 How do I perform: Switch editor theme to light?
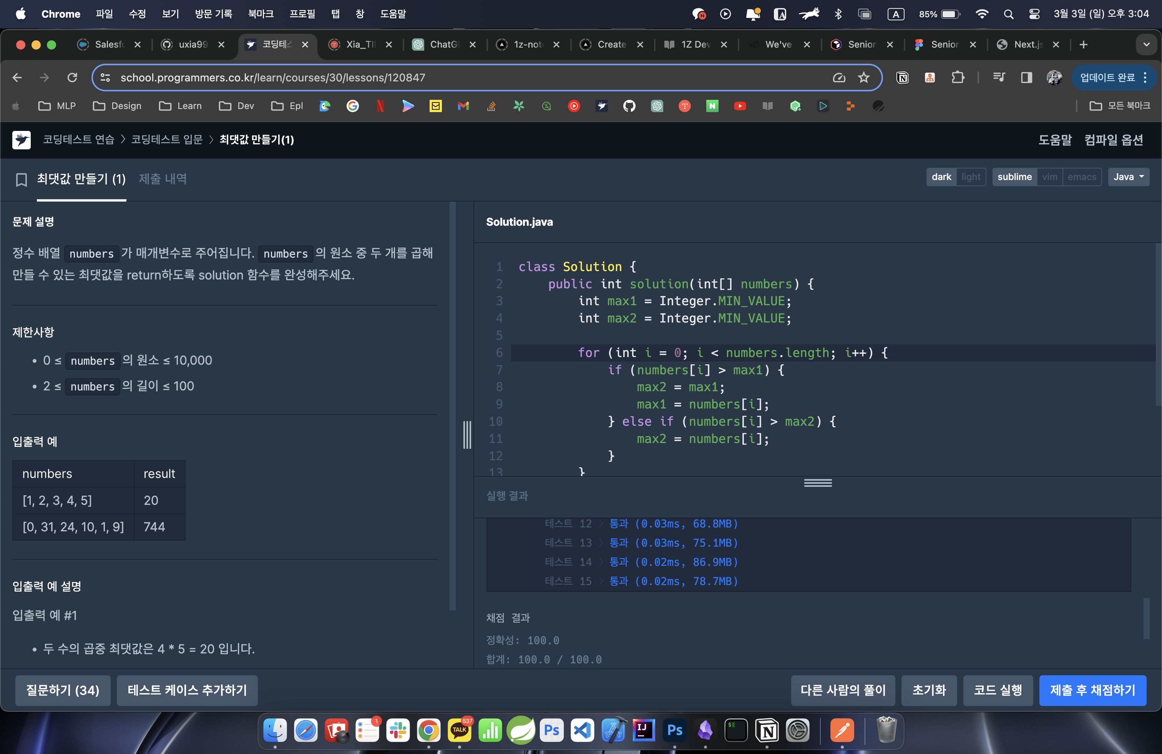[x=971, y=177]
